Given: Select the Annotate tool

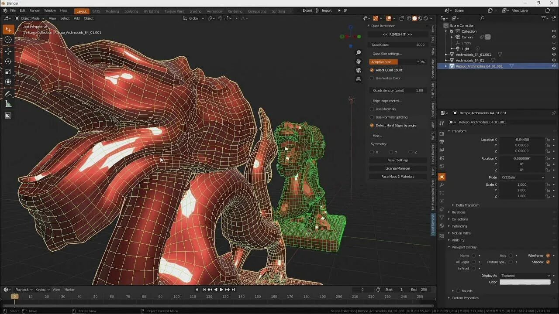Looking at the screenshot, I should coord(8,93).
